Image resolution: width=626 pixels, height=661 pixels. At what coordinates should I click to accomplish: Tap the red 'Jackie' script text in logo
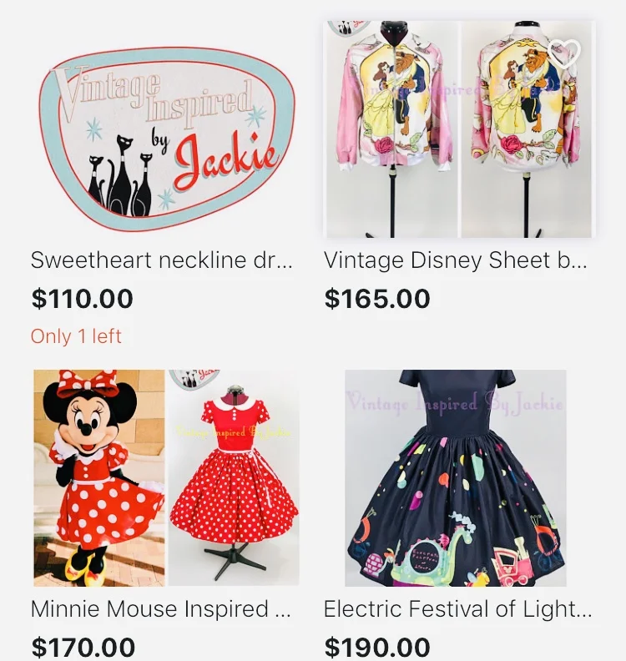tap(226, 160)
